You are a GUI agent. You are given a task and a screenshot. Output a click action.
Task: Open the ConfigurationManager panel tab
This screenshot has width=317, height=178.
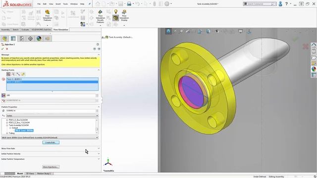pos(22,39)
